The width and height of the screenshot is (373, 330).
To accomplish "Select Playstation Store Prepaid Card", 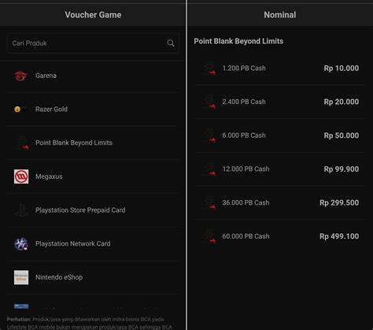I will pyautogui.click(x=93, y=210).
